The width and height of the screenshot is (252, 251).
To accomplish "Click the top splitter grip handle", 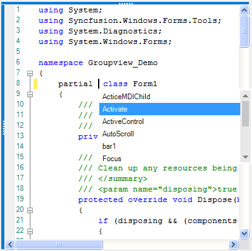I will [126, 3].
